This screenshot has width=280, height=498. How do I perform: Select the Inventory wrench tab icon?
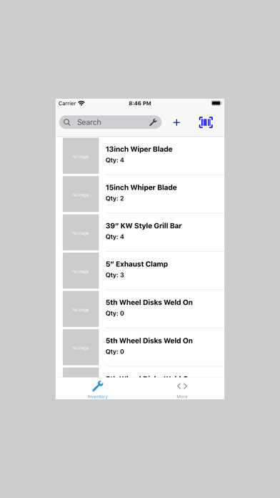(x=98, y=386)
